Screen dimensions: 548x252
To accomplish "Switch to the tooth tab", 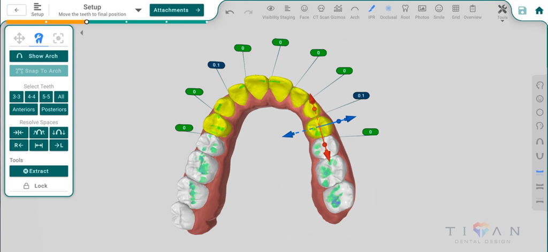I will tap(39, 38).
